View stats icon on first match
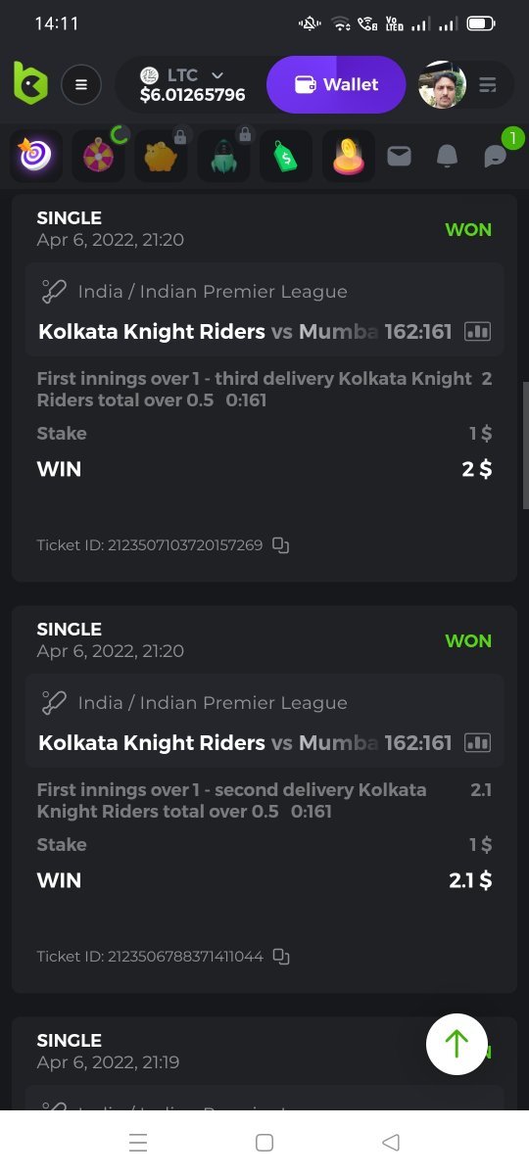 tap(477, 332)
